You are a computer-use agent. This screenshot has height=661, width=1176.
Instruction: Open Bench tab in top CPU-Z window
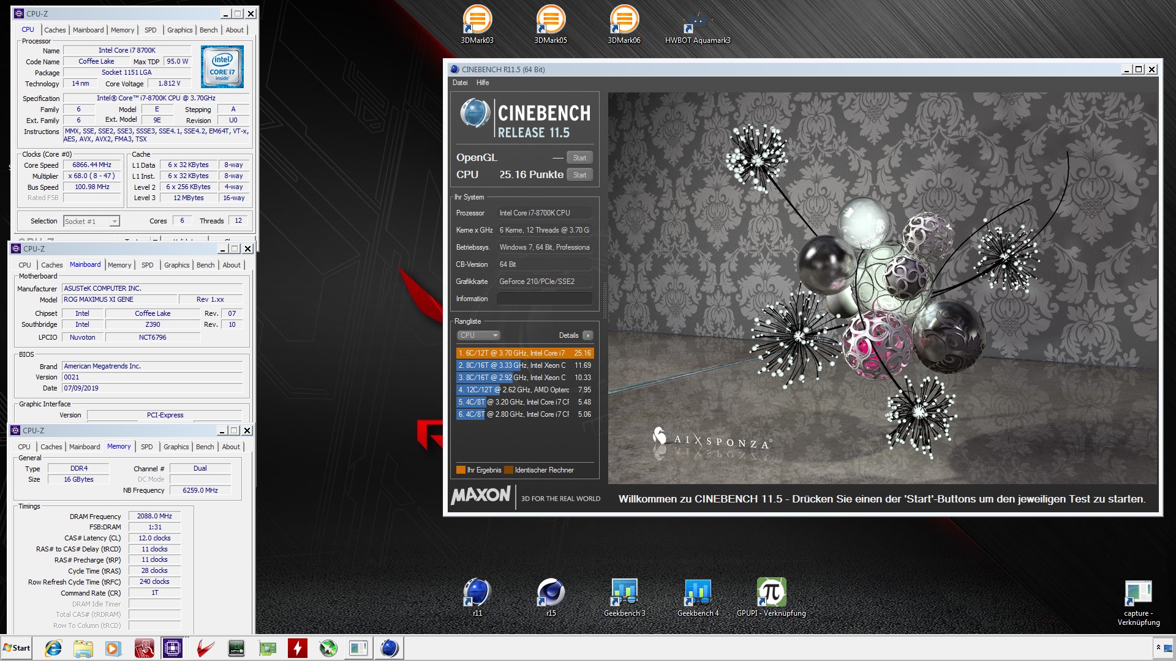pyautogui.click(x=208, y=30)
